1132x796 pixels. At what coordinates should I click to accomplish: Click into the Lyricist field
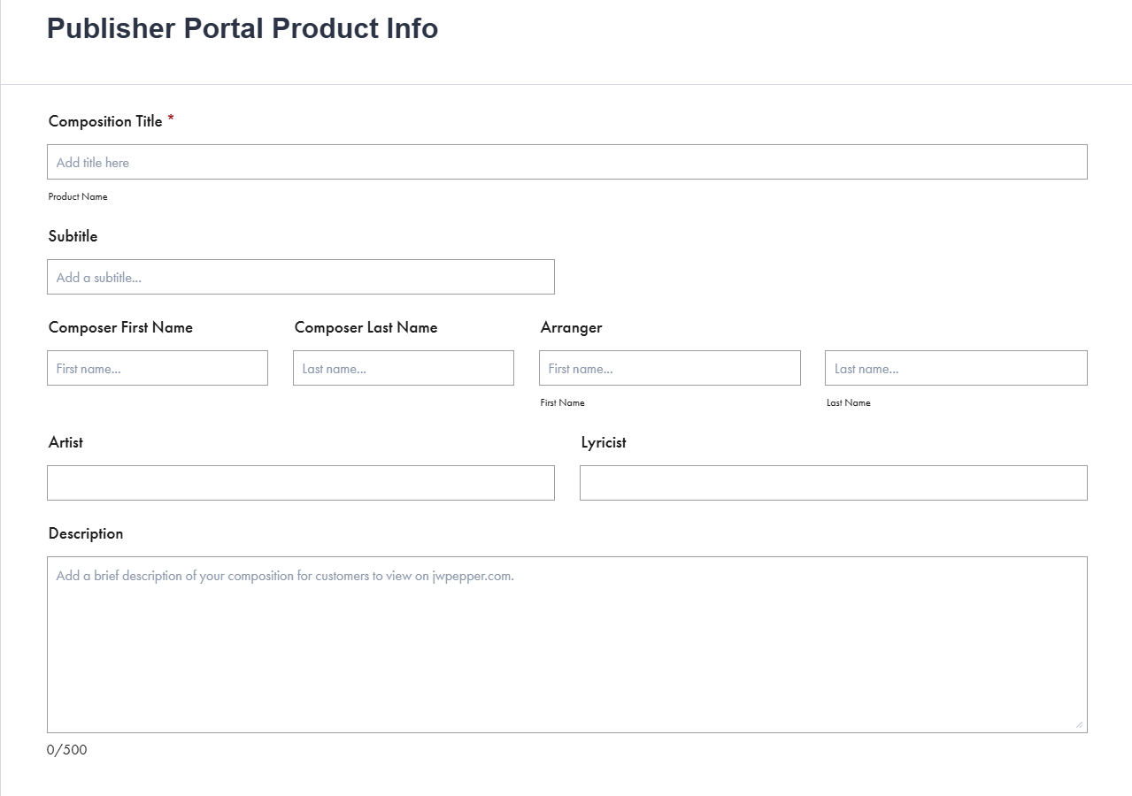click(x=833, y=483)
